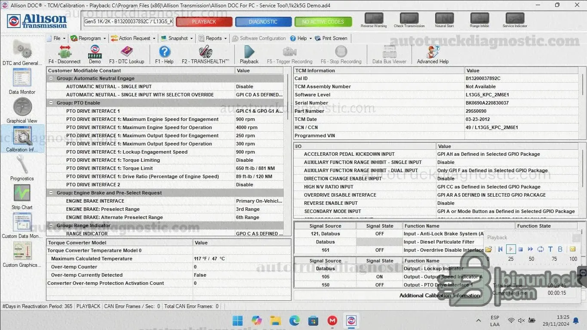587x330 pixels.
Task: Click the blue DIAGNOSTIC button
Action: (263, 22)
